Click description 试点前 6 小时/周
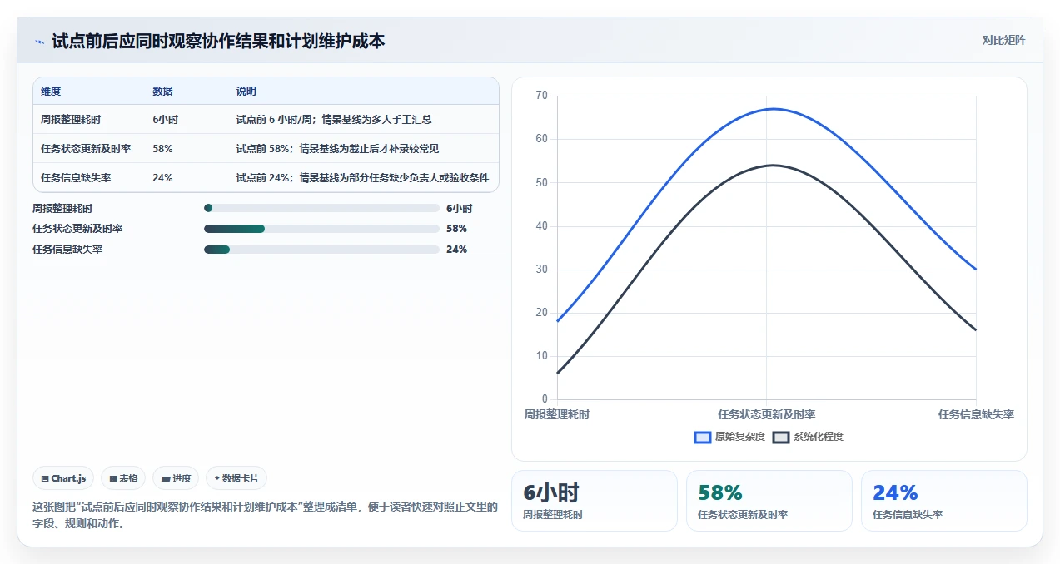This screenshot has width=1060, height=564. [334, 120]
